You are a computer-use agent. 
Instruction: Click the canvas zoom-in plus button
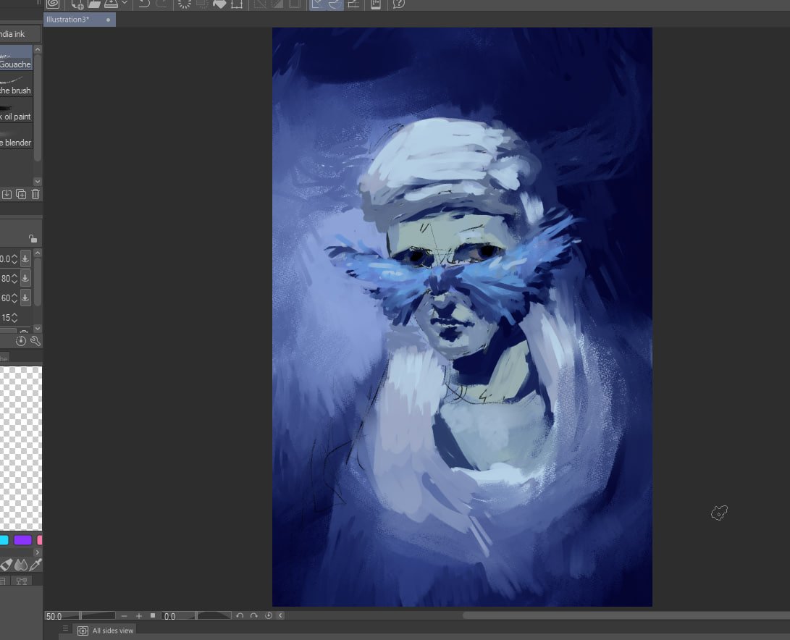139,616
